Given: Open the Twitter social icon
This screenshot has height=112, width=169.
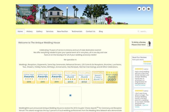Looking at the screenshot, I should [x=139, y=9].
